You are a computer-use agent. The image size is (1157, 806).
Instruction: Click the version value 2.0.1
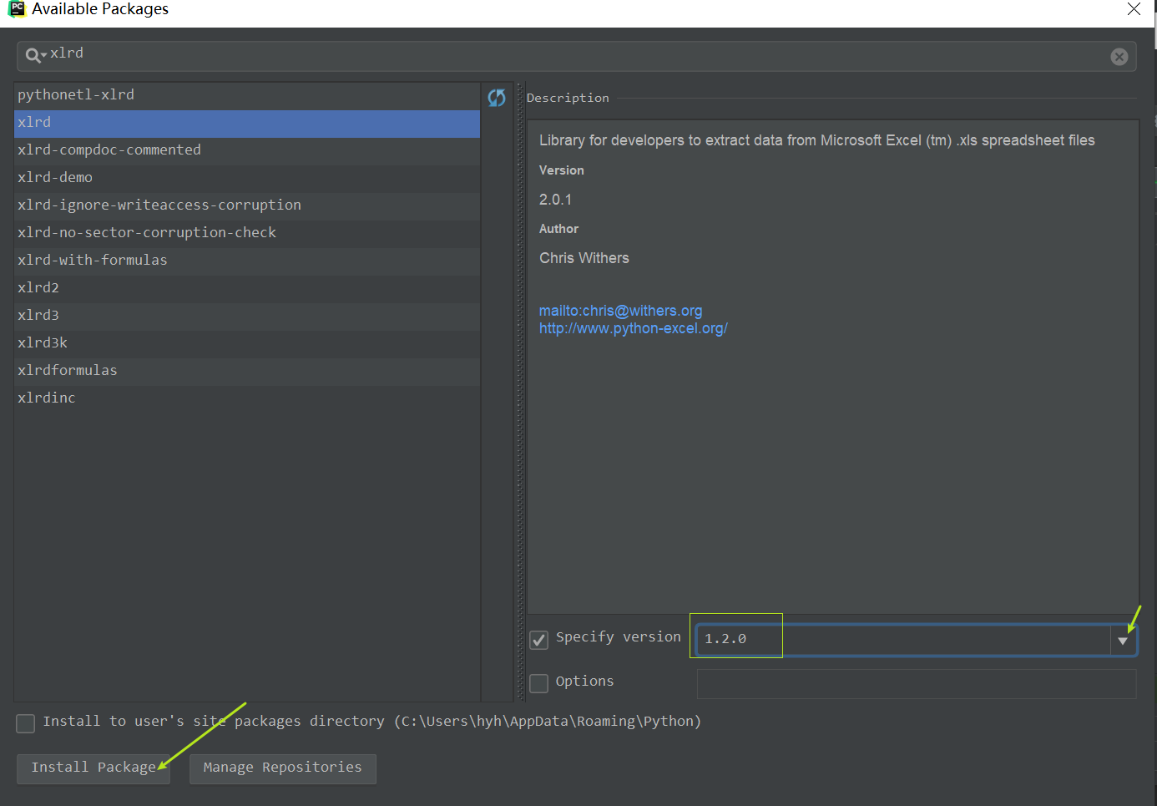pyautogui.click(x=555, y=200)
